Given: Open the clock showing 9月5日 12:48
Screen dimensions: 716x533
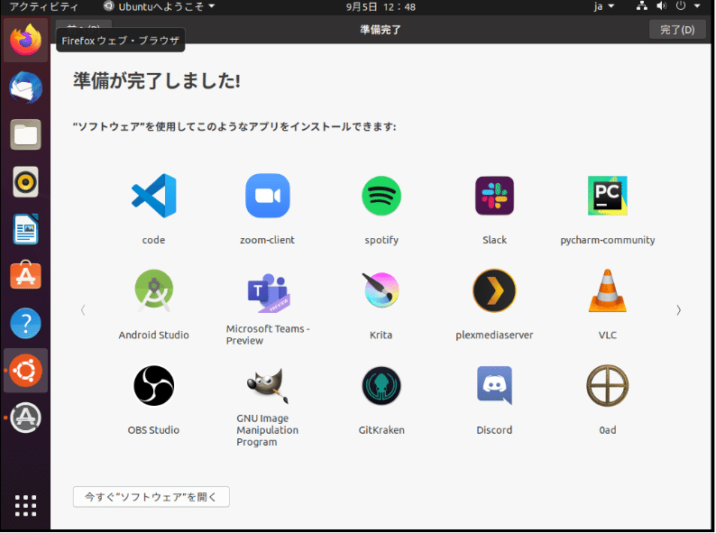Looking at the screenshot, I should point(381,7).
